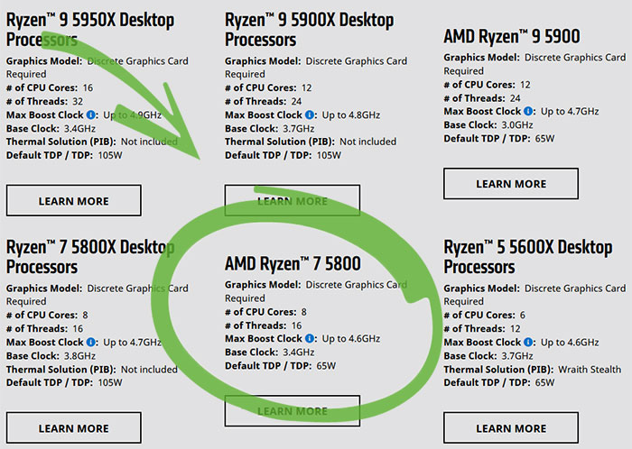Select the 'Up to 4.8GHz' boost clock value
This screenshot has width=632, height=449.
click(350, 115)
